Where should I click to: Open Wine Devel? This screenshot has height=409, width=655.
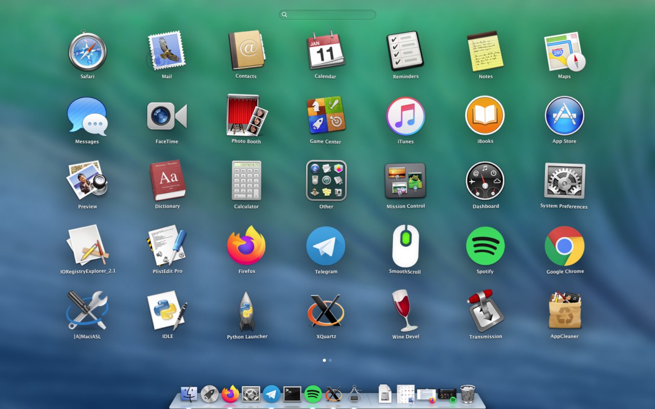405,310
